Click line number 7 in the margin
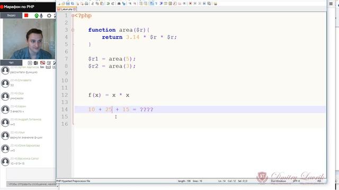This screenshot has width=339, height=190. coord(66,59)
